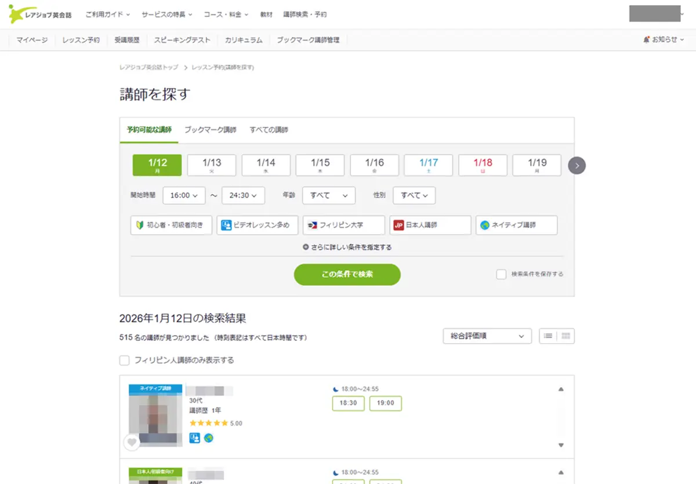Book the 18:30 lesson slot
Image resolution: width=696 pixels, height=484 pixels.
point(348,403)
